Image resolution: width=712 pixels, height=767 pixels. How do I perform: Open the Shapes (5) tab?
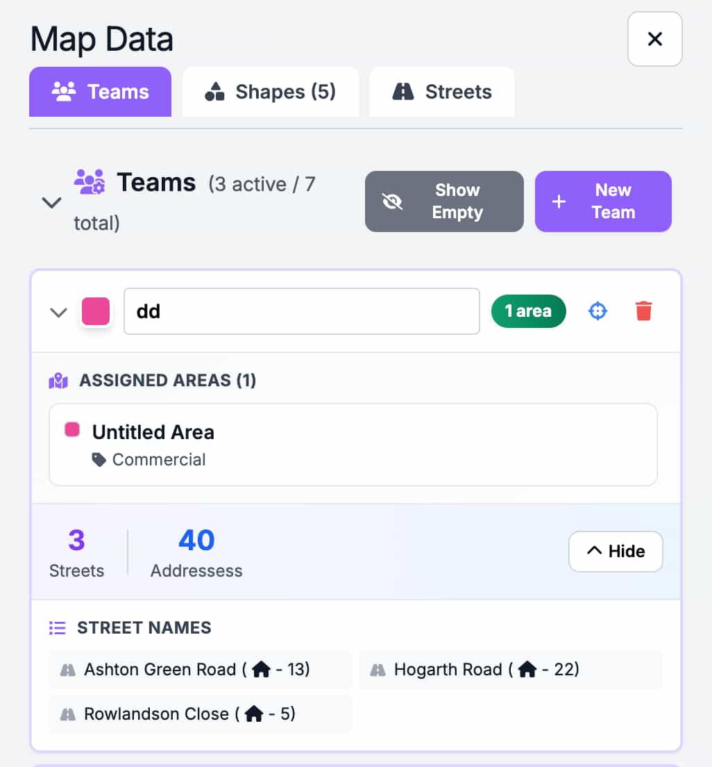coord(270,92)
